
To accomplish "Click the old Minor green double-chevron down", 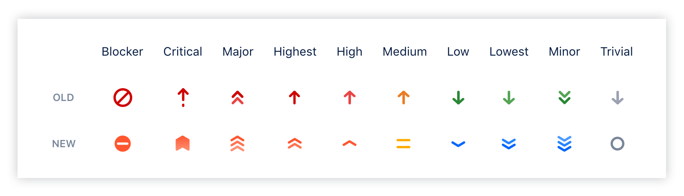I will 565,98.
